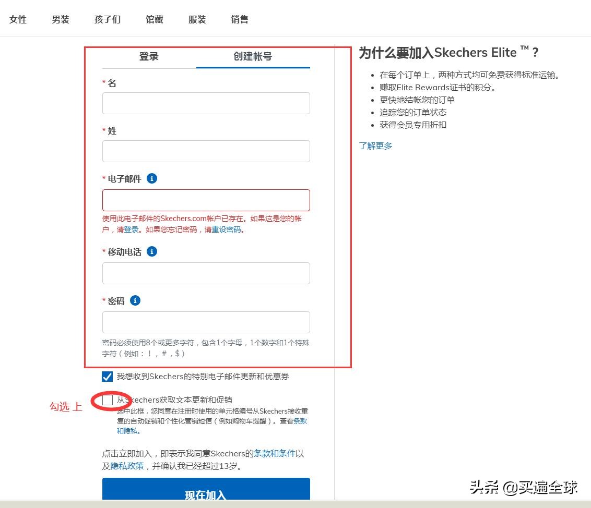The width and height of the screenshot is (591, 508).
Task: Browse the 孩子们 category
Action: pyautogui.click(x=107, y=19)
